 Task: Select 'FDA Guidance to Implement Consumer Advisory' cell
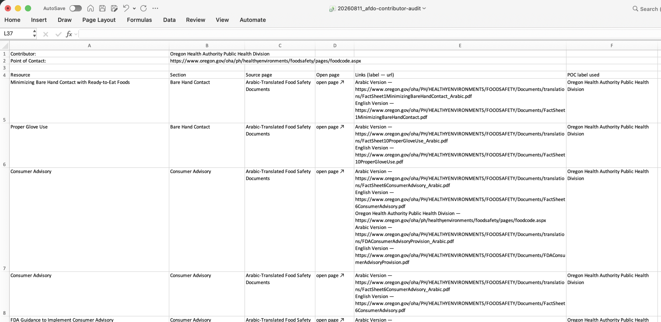pyautogui.click(x=89, y=319)
